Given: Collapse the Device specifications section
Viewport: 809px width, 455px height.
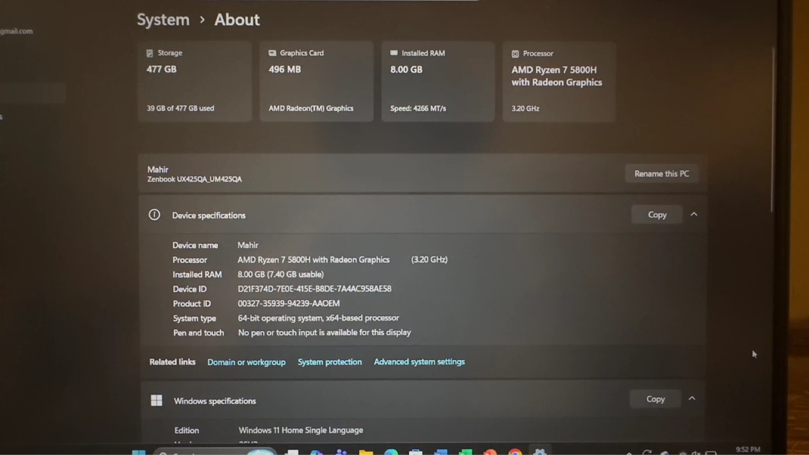Looking at the screenshot, I should [x=694, y=214].
